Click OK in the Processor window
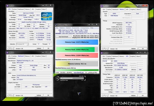 [x=49, y=48]
